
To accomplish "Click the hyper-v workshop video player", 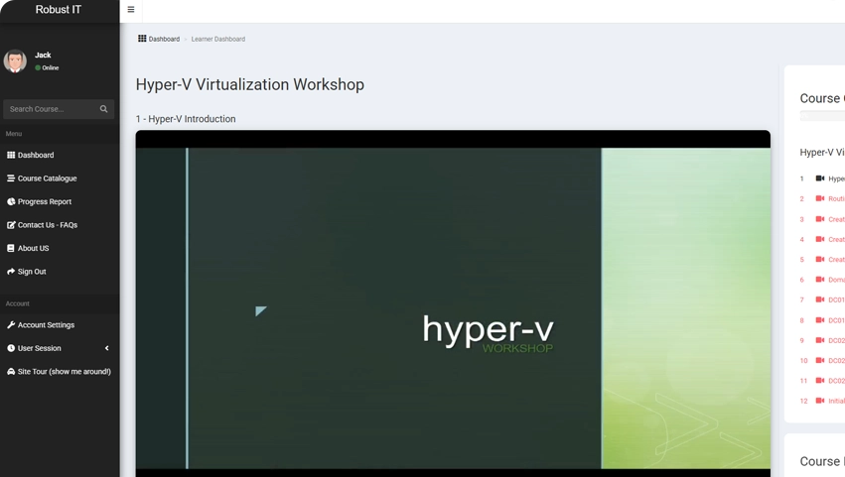I will click(x=453, y=303).
